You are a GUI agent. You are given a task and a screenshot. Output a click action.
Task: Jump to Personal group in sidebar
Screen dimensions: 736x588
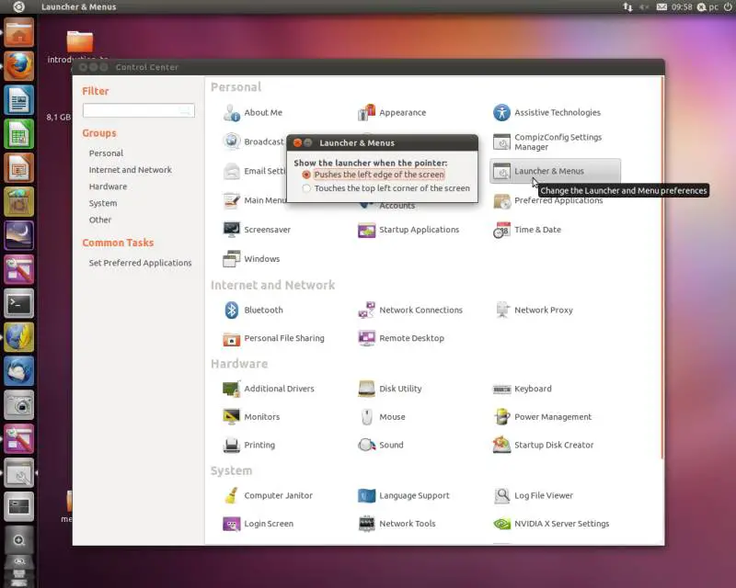coord(106,153)
